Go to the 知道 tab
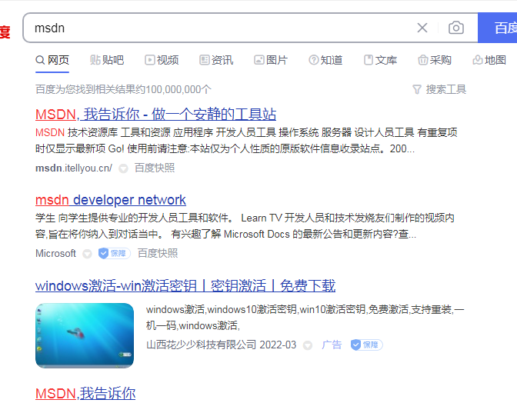The width and height of the screenshot is (517, 403). click(325, 60)
